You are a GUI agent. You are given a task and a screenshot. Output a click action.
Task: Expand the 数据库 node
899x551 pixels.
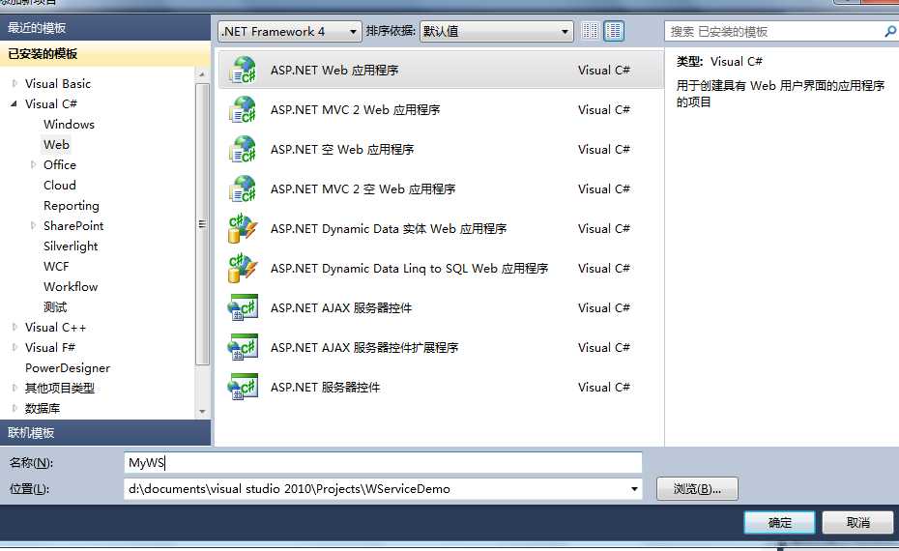click(14, 408)
